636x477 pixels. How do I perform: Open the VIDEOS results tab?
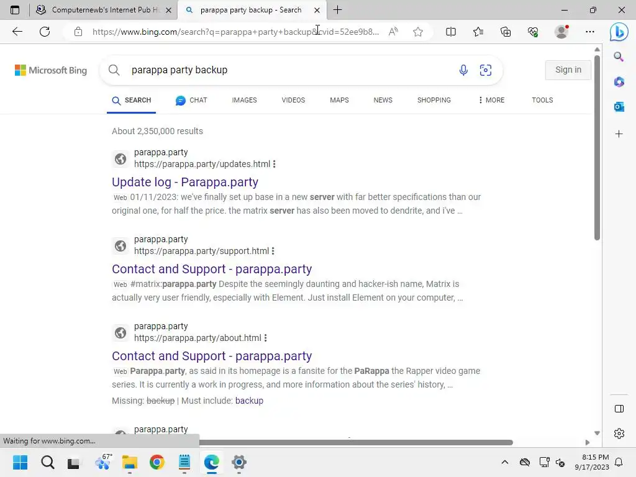point(293,100)
